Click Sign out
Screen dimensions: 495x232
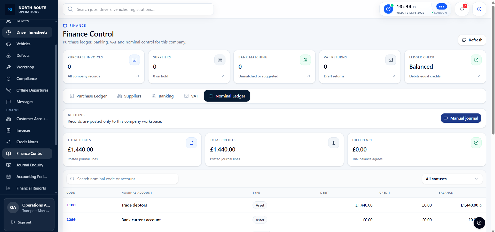(x=21, y=222)
